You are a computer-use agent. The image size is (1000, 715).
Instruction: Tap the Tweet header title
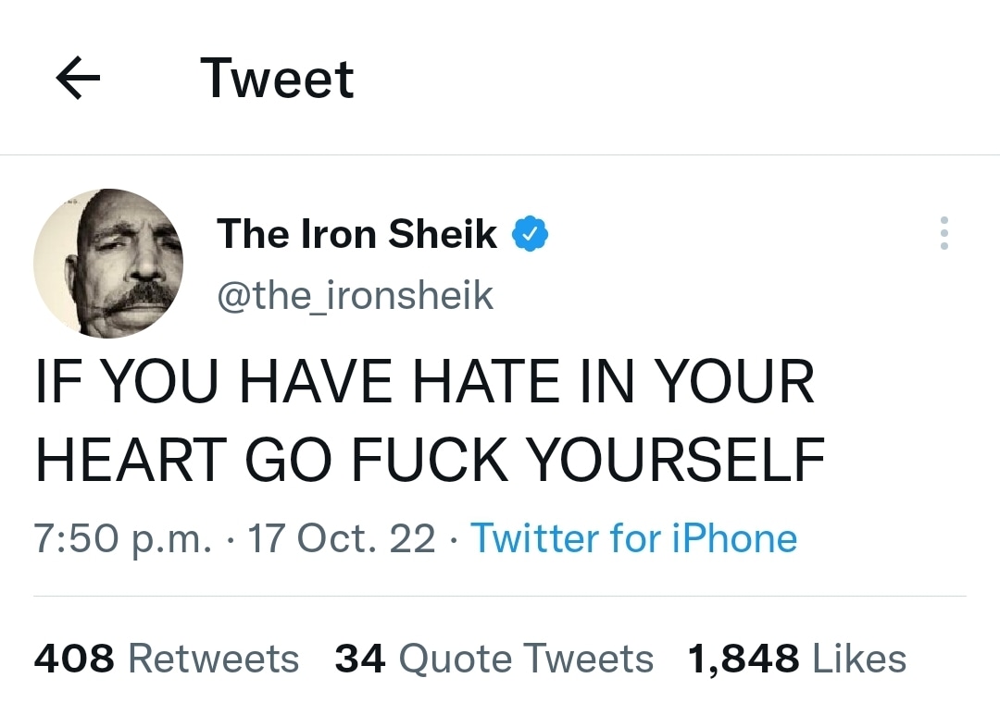277,80
